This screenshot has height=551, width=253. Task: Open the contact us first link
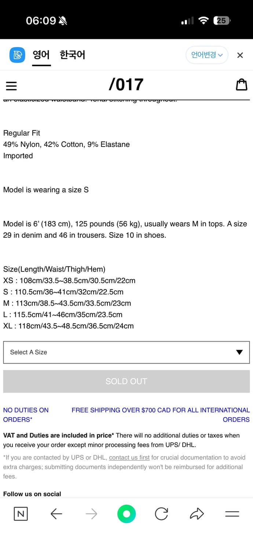pyautogui.click(x=129, y=457)
